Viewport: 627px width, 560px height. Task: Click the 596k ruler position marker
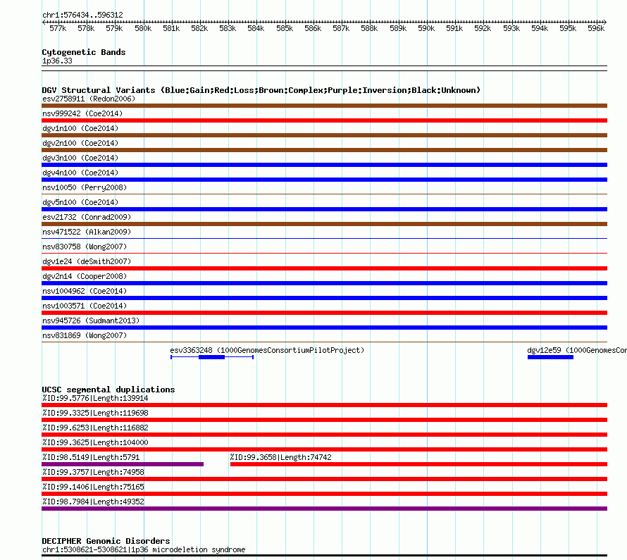596,28
